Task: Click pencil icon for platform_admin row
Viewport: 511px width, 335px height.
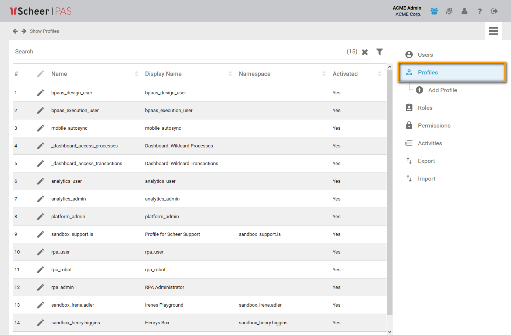Action: [x=41, y=217]
